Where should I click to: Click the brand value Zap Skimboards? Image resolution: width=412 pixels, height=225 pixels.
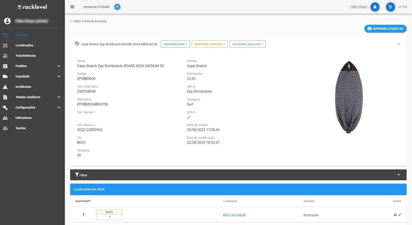coord(199,91)
